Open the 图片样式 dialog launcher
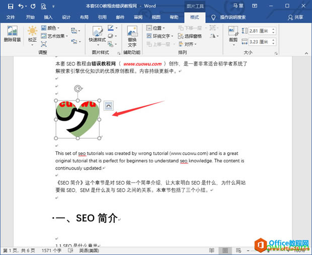This screenshot has height=255, width=312. pyautogui.click(x=119, y=53)
